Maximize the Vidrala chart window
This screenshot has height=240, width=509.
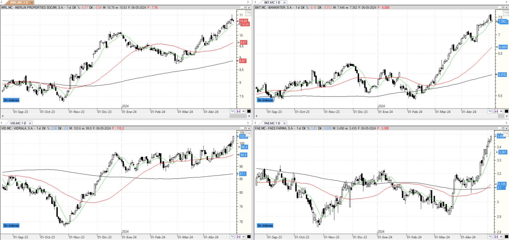(246, 128)
